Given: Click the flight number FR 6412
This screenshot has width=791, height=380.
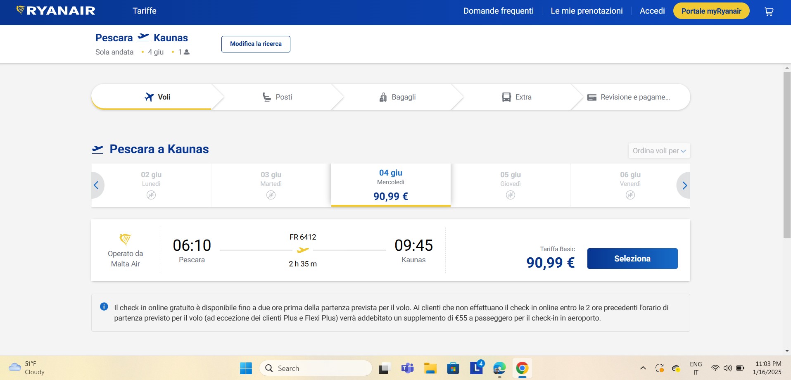Looking at the screenshot, I should coord(303,237).
